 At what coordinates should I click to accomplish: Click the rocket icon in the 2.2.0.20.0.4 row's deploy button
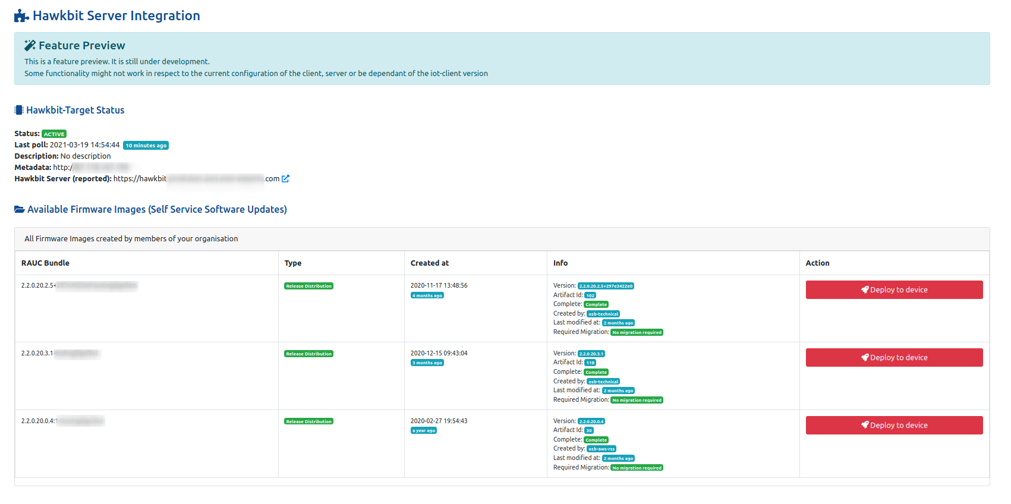865,426
